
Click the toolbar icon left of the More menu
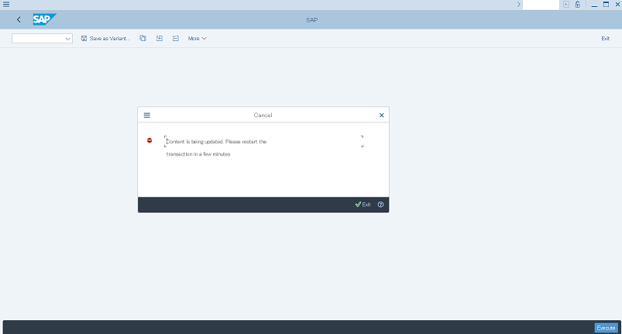[x=176, y=39]
